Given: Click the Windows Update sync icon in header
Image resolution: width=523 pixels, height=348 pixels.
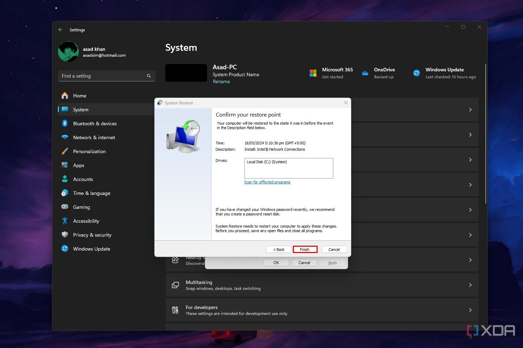Looking at the screenshot, I should tap(417, 73).
